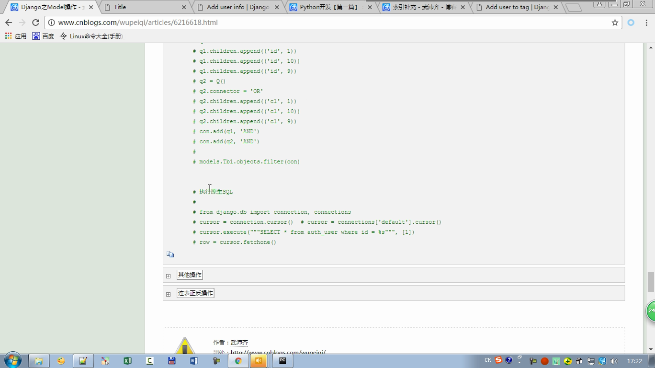Viewport: 655px width, 368px height.
Task: Open the Linux命令大全 bookmark
Action: point(92,36)
